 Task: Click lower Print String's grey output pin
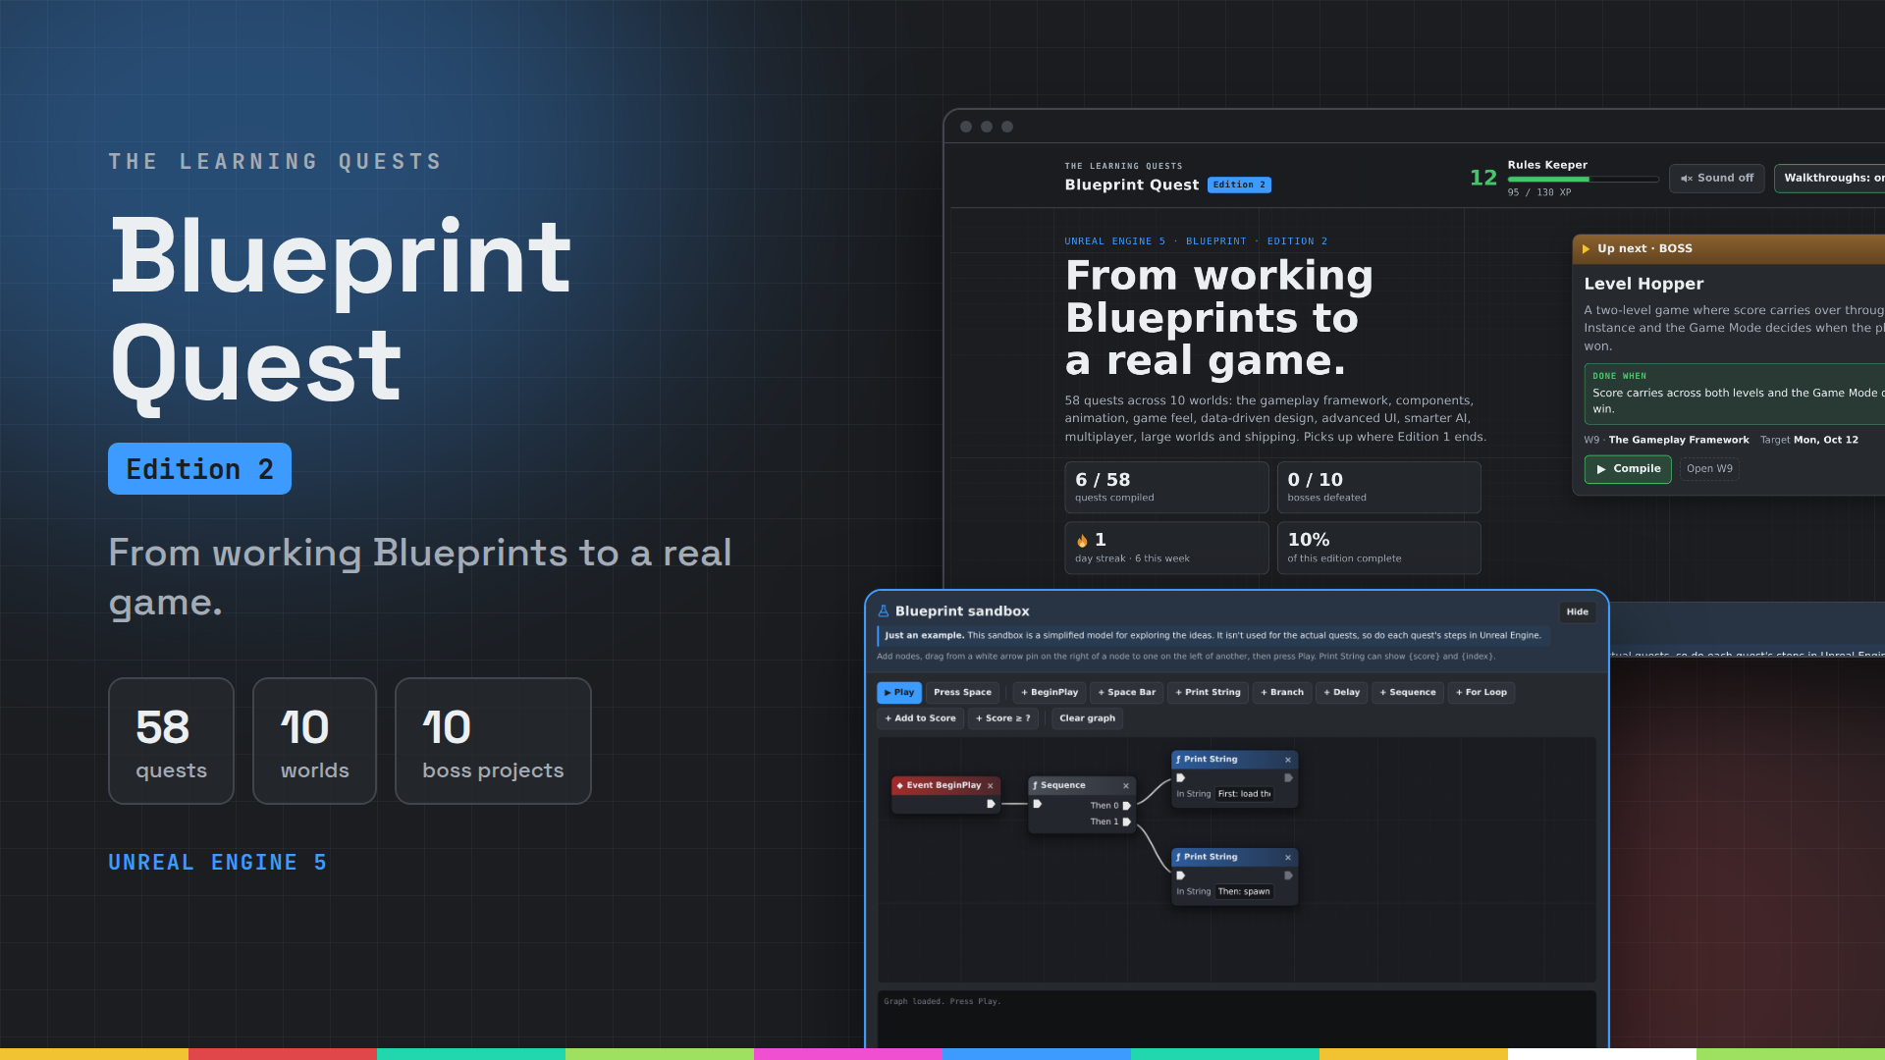point(1288,875)
